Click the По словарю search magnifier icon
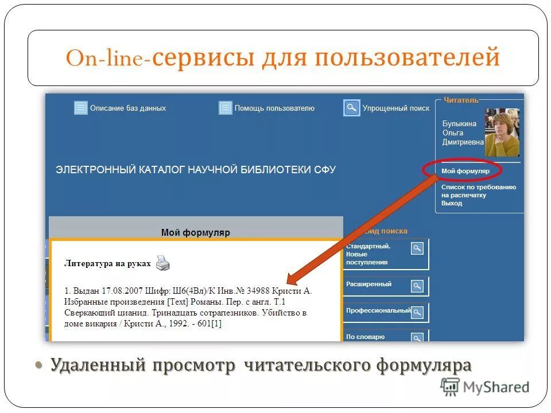The height and width of the screenshot is (413, 551). coord(417,338)
